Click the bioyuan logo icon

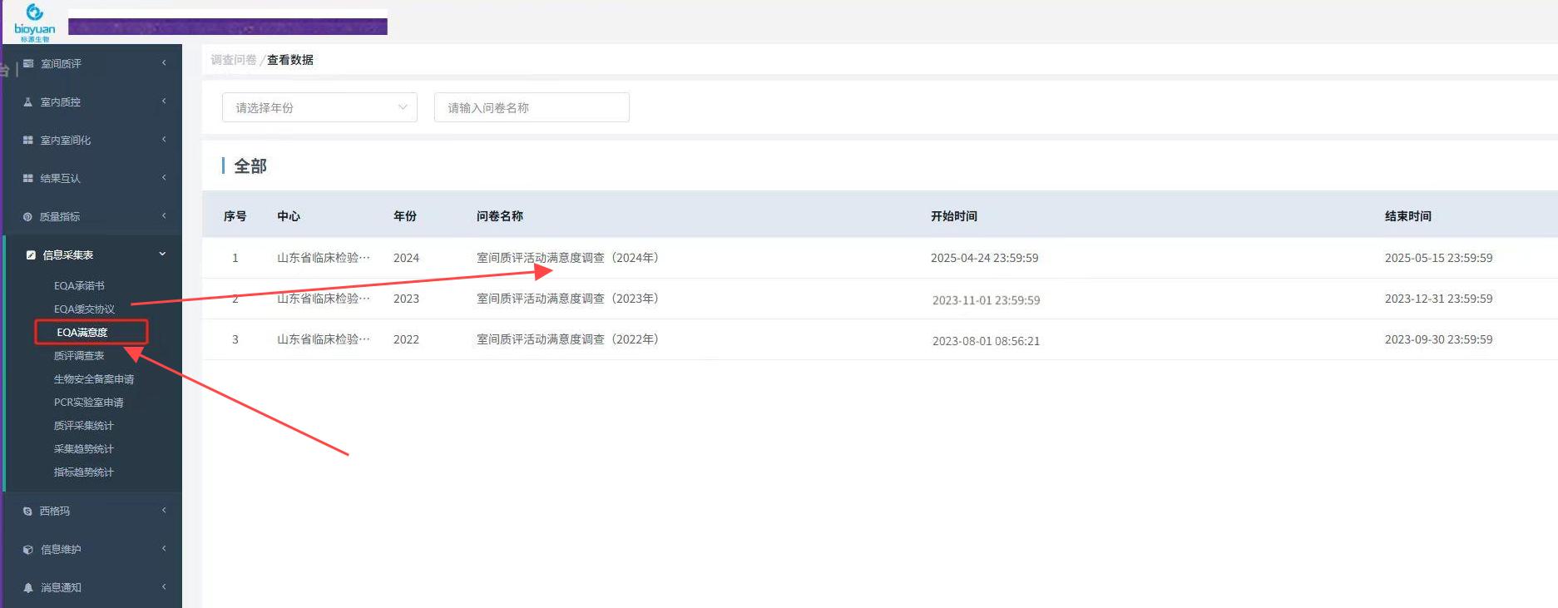pyautogui.click(x=34, y=13)
